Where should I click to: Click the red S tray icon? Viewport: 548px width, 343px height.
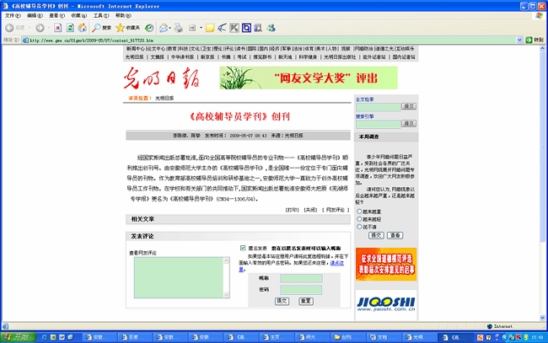(x=481, y=337)
